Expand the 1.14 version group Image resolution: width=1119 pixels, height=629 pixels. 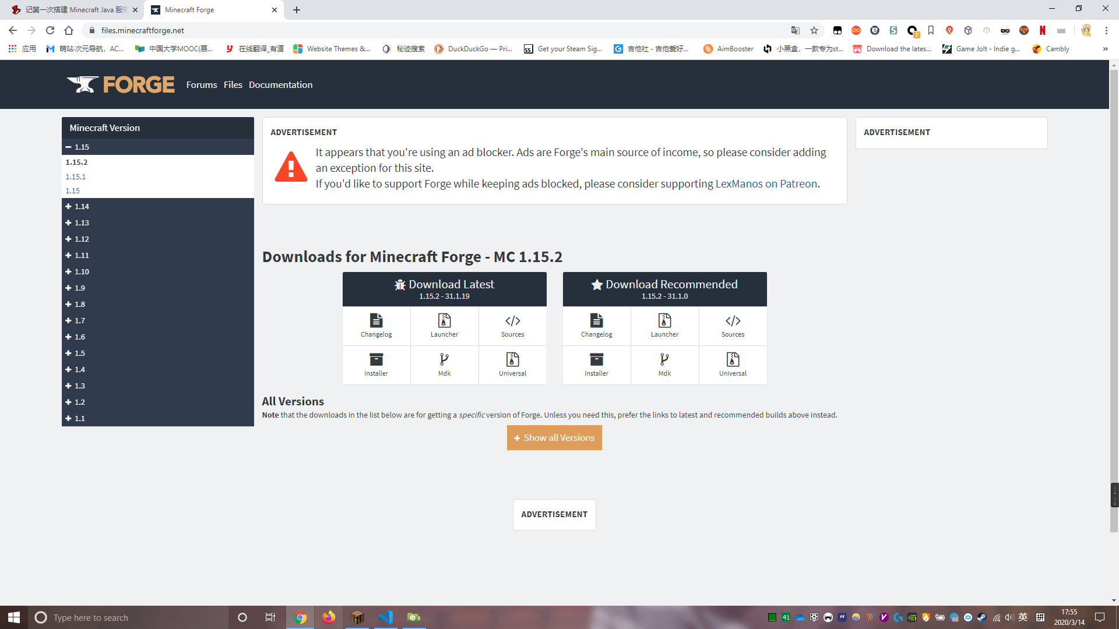point(158,206)
